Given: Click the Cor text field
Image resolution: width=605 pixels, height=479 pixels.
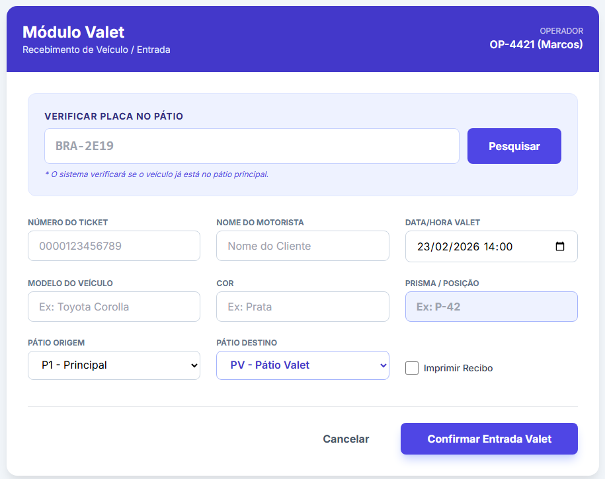Looking at the screenshot, I should pos(302,307).
